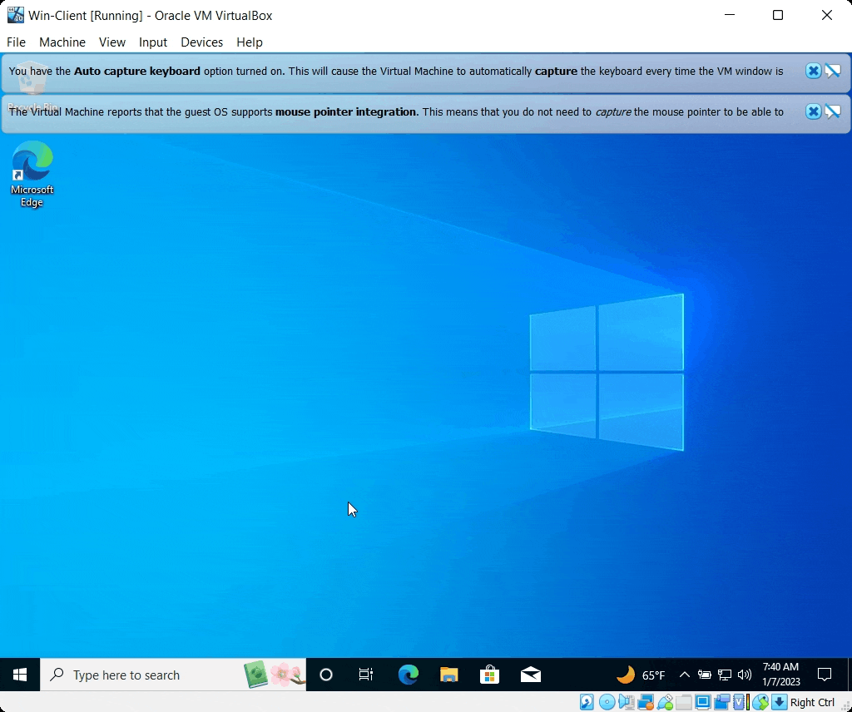Click the optical disc status icon
This screenshot has height=712, width=852.
pos(607,702)
